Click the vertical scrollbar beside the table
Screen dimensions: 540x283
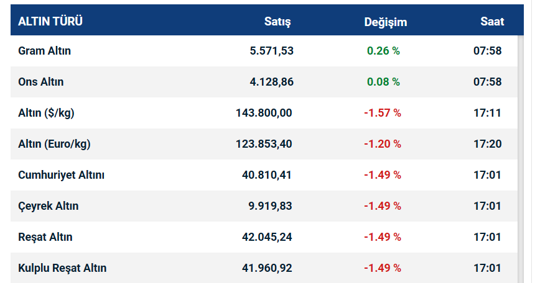[x=522, y=155]
